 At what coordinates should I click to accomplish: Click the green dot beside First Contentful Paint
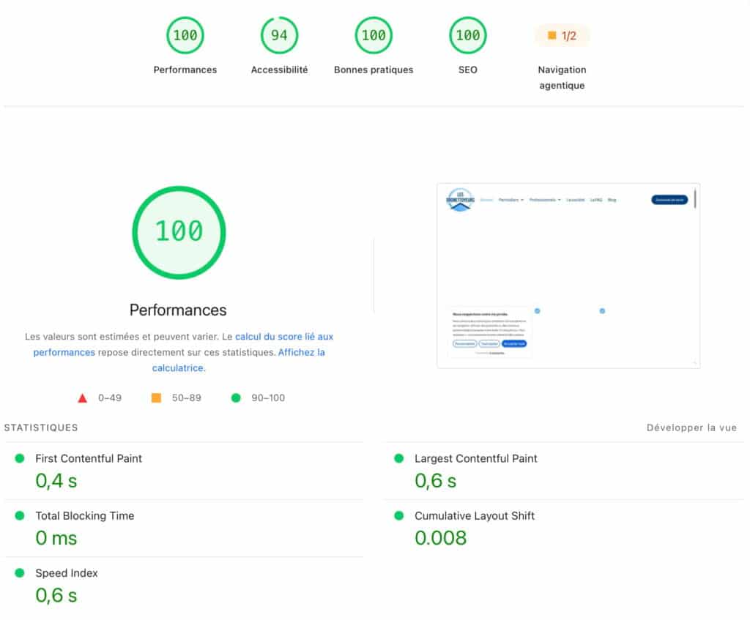pos(20,458)
